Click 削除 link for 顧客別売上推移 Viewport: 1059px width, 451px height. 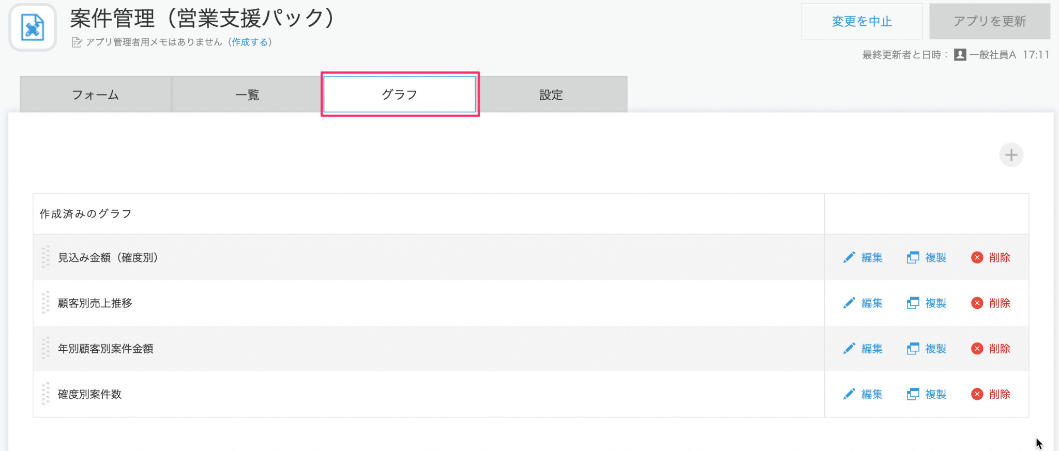pos(1000,303)
